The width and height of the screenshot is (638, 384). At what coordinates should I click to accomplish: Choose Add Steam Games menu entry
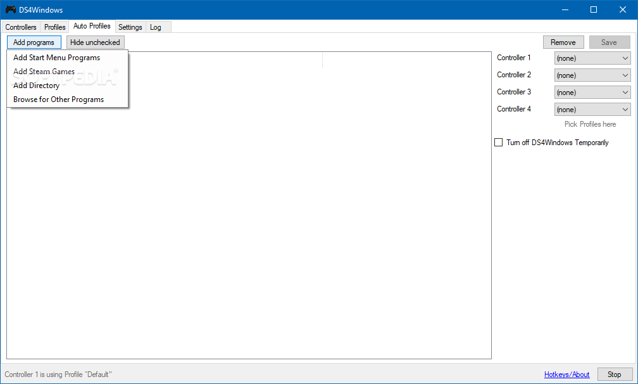click(68, 71)
